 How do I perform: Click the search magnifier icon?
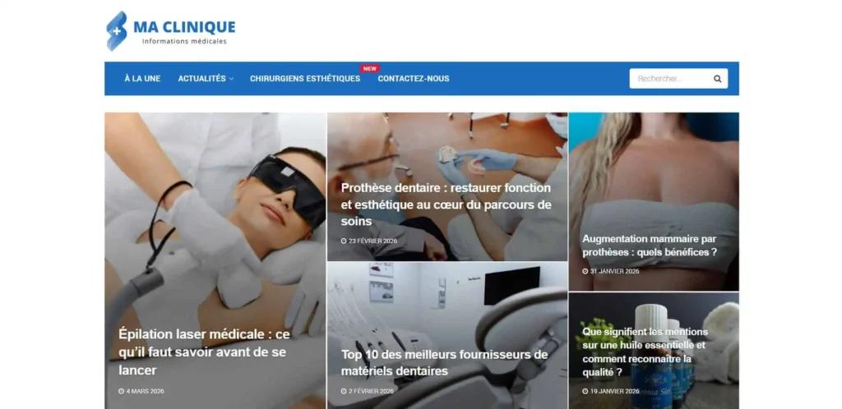pos(717,79)
